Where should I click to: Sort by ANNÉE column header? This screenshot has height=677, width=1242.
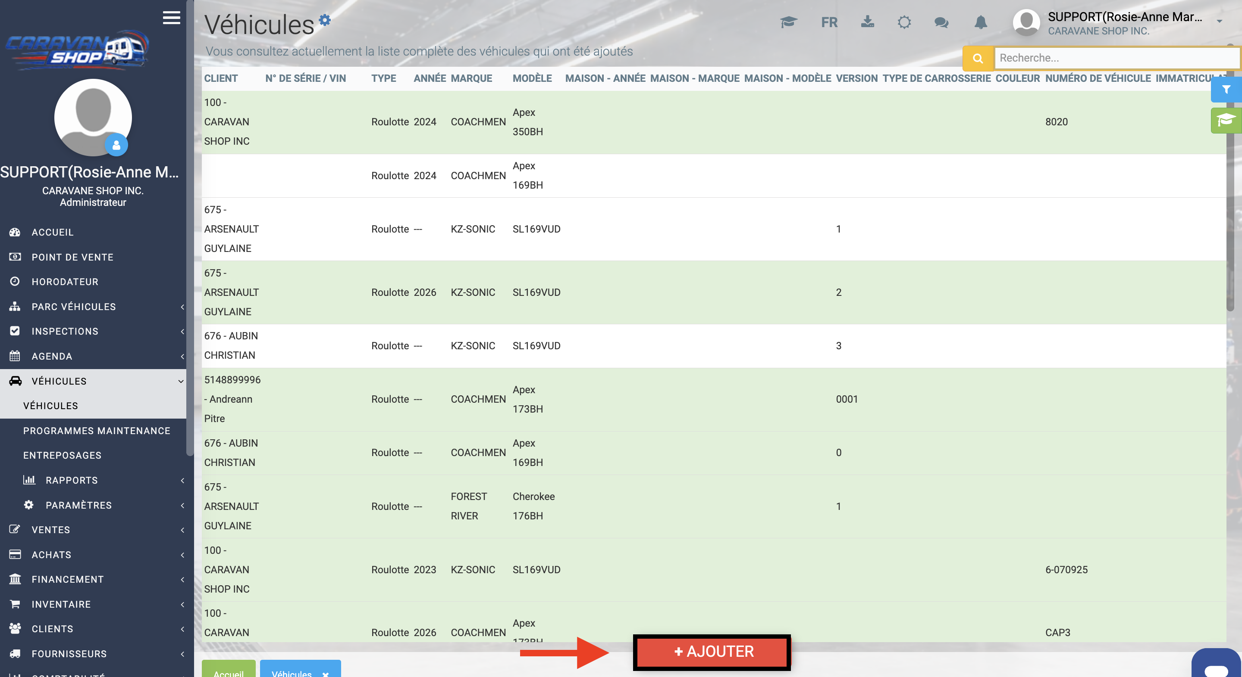coord(430,78)
